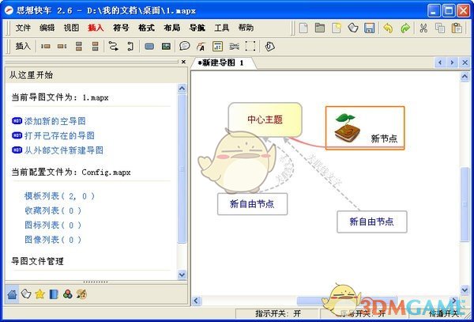This screenshot has height=322, width=474.
Task: Close the left side panel with X
Action: [x=183, y=62]
